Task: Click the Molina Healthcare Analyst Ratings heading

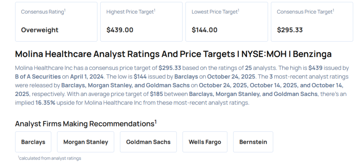Action: [173, 54]
